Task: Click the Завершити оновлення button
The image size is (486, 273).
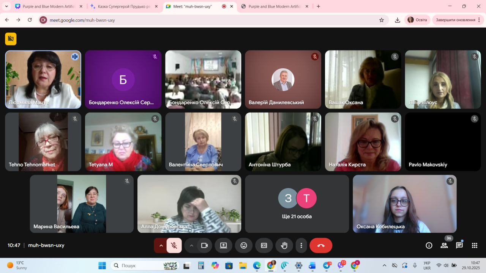Action: click(456, 20)
